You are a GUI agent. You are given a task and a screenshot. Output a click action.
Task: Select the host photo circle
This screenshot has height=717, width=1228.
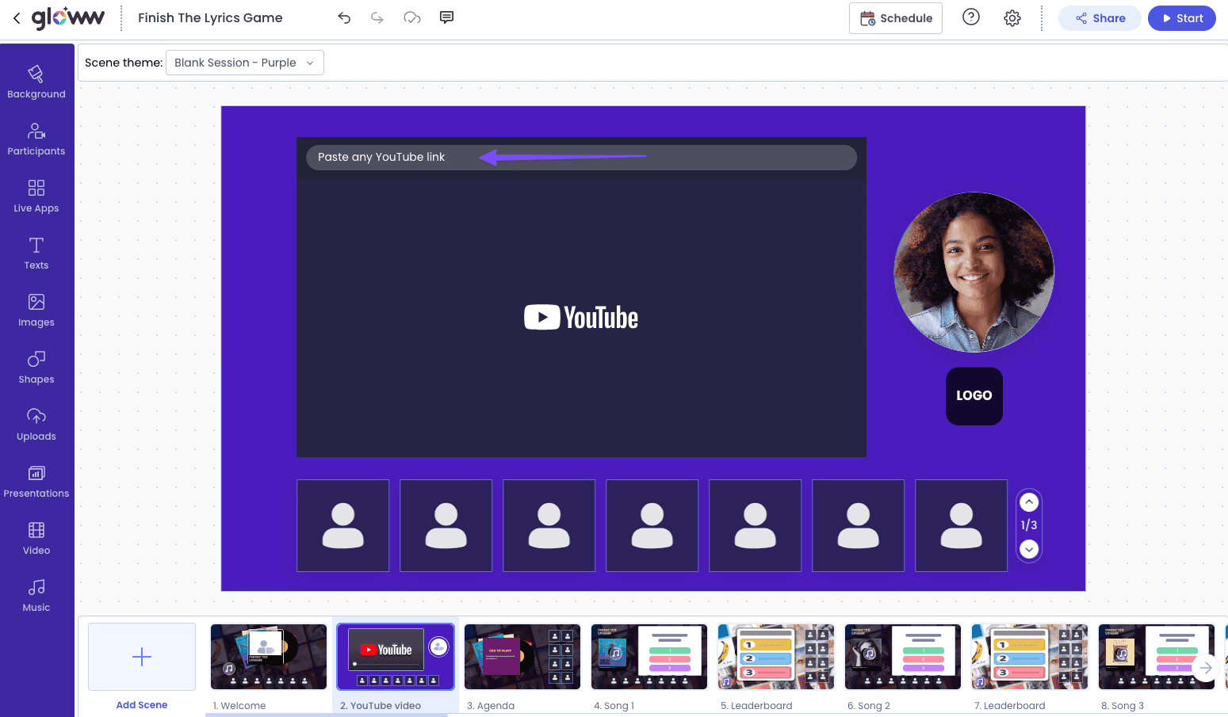tap(974, 273)
